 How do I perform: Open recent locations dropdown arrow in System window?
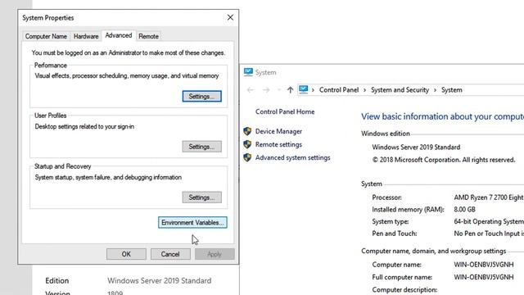(x=278, y=89)
